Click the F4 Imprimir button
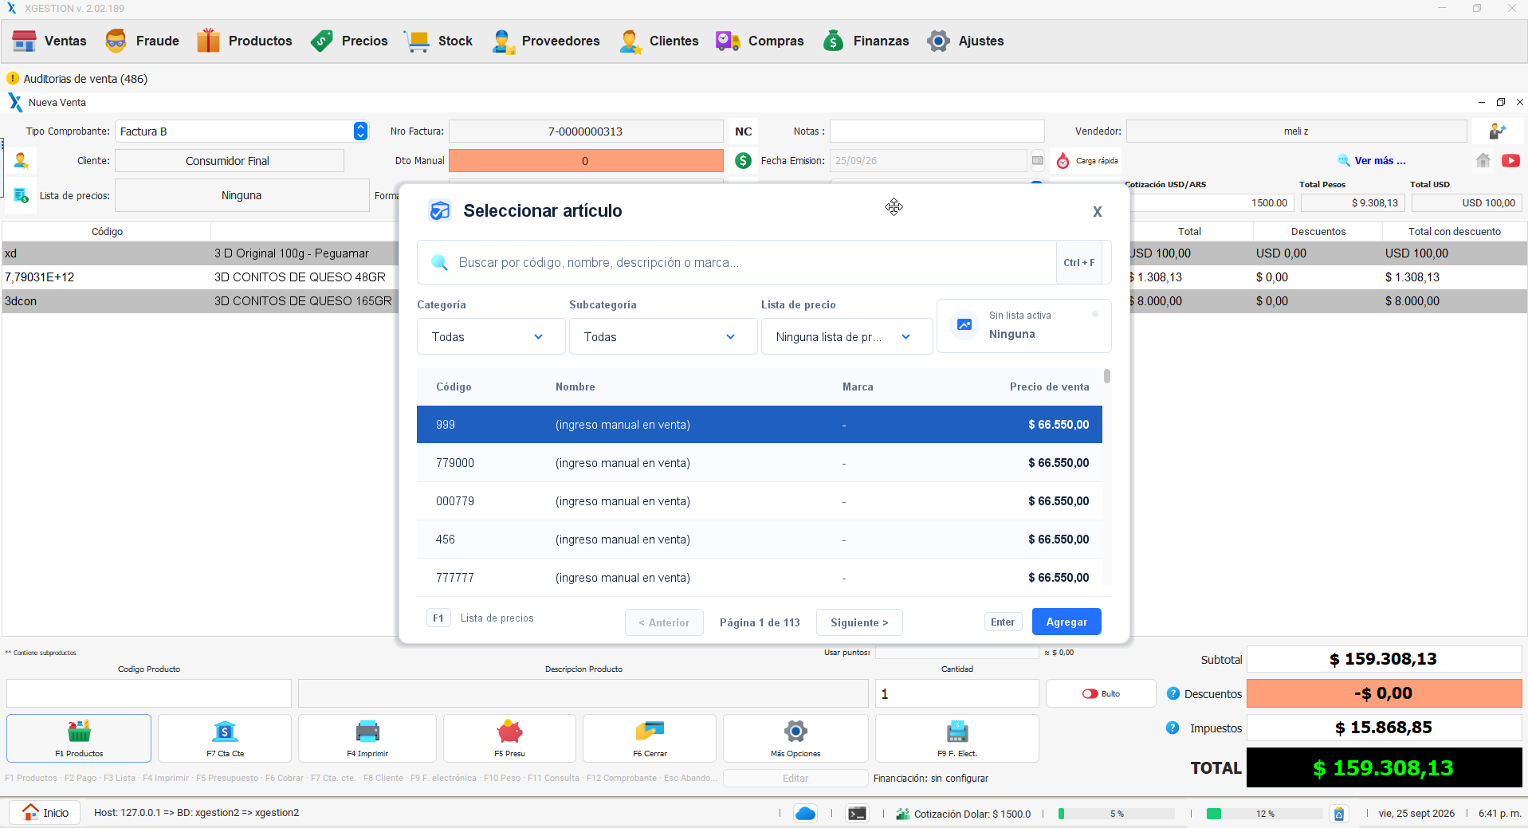The width and height of the screenshot is (1528, 828). point(367,738)
